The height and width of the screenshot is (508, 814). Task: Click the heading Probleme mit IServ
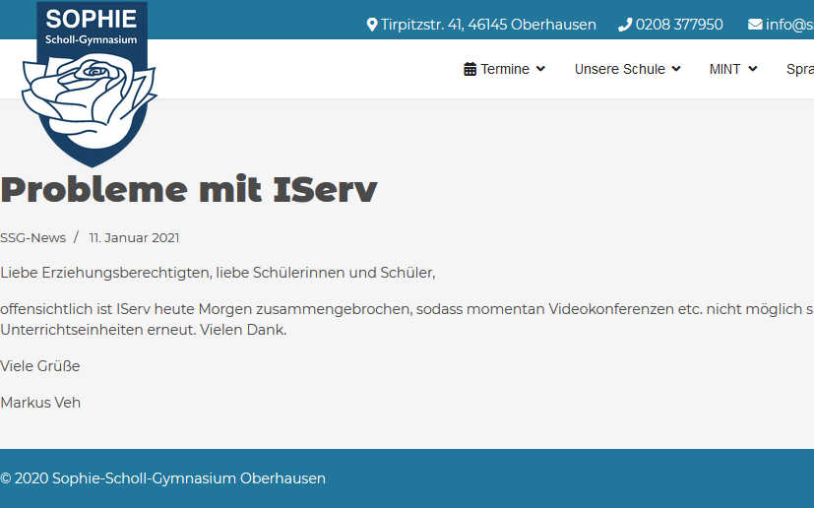[189, 189]
